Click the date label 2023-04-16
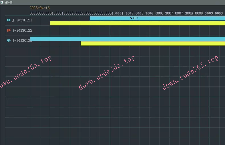The image size is (225, 145). tap(40, 8)
